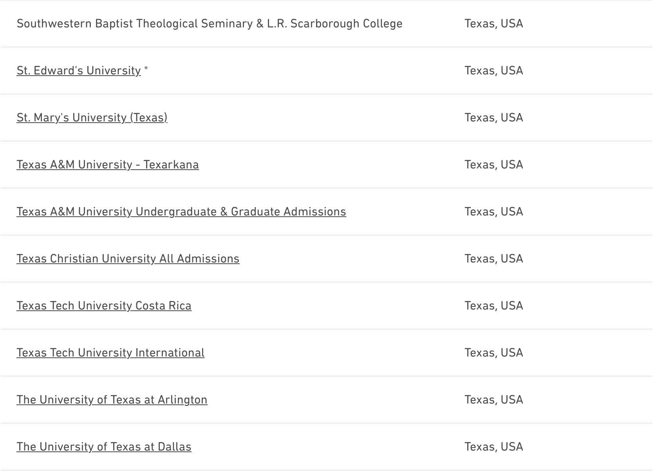The width and height of the screenshot is (654, 471).
Task: Open Texas Christian University All Admissions
Action: coord(128,259)
